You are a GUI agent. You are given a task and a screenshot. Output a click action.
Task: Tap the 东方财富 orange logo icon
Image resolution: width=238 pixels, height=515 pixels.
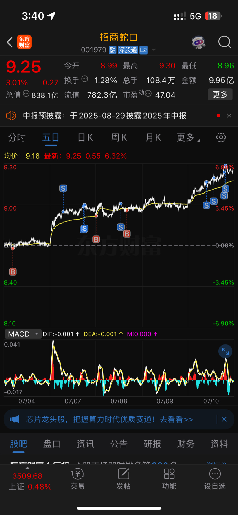(24, 42)
